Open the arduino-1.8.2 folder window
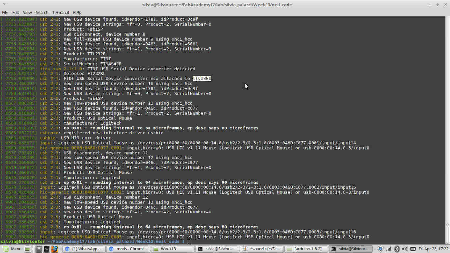 tap(306, 249)
